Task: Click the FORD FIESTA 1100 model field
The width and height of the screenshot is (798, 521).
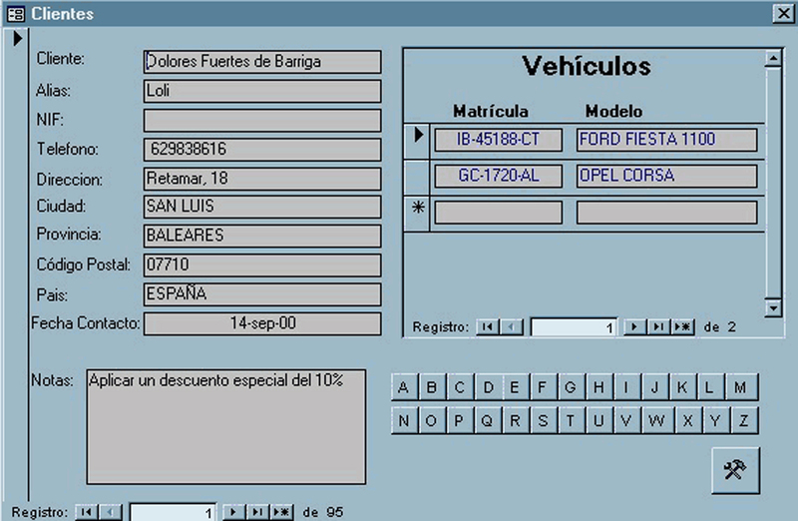Action: tap(666, 140)
